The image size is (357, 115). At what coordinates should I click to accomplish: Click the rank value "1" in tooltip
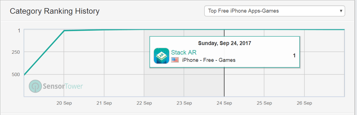(x=294, y=56)
